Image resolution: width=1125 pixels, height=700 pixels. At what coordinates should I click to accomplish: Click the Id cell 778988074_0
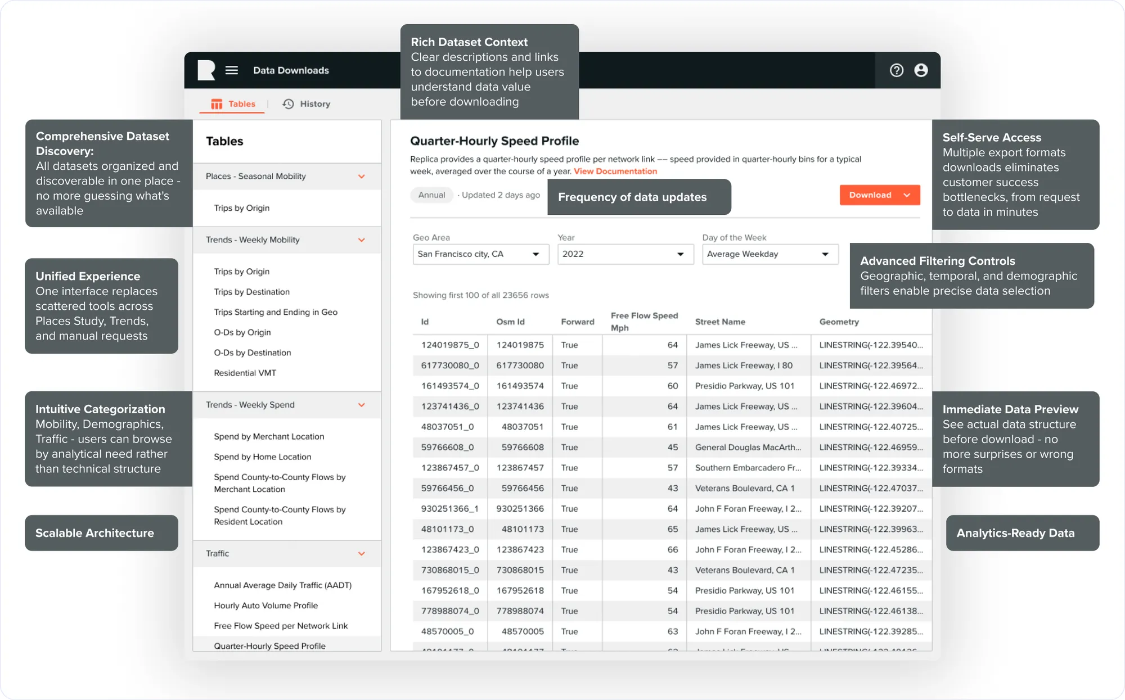tap(450, 611)
